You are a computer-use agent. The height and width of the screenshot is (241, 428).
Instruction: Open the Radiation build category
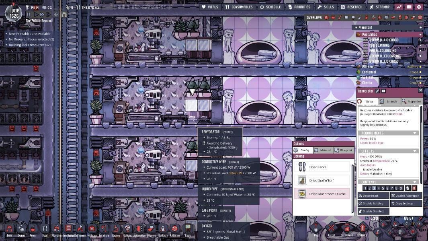click(175, 229)
